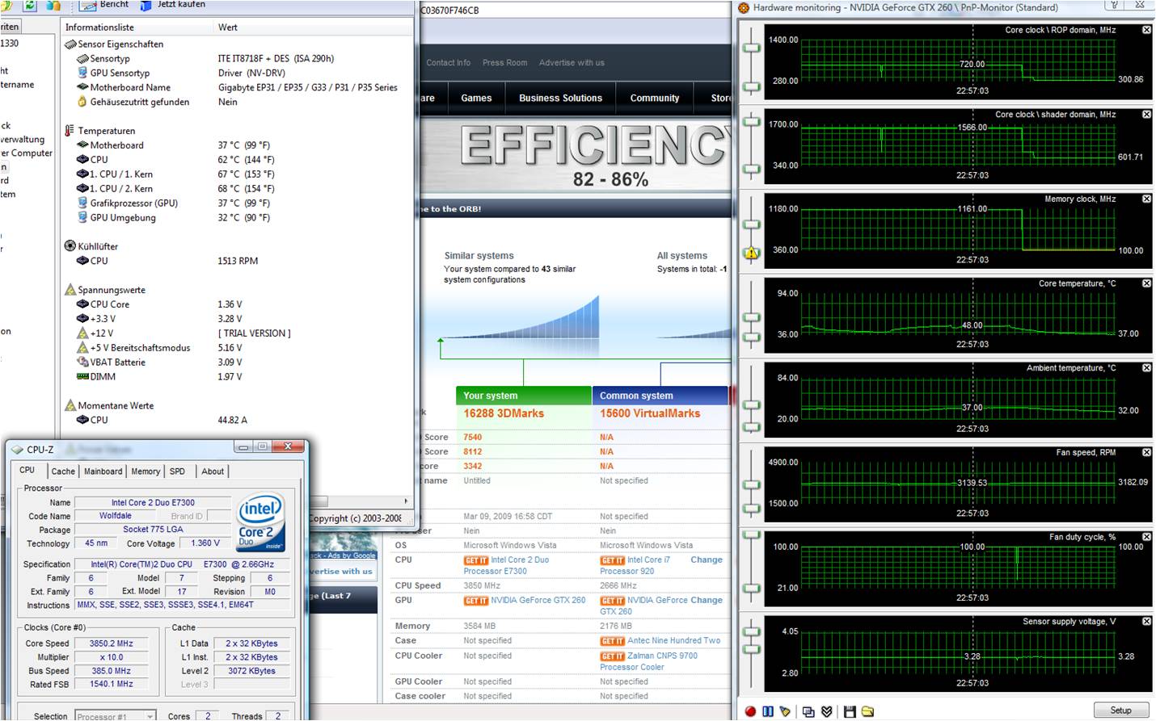Expand graphs with the double-chevron down icon
The image size is (1156, 721).
pyautogui.click(x=826, y=711)
